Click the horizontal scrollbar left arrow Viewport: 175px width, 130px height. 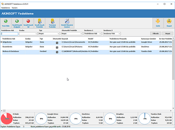point(2,110)
